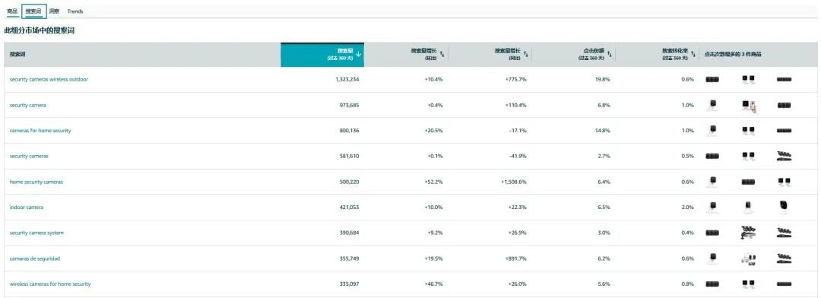Open third product thumbnail in indoor camera row

(784, 207)
